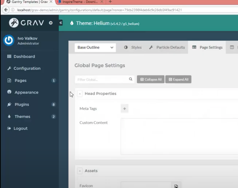Image resolution: width=238 pixels, height=188 pixels.
Task: Click the Themes droplet icon
Action: [9, 116]
